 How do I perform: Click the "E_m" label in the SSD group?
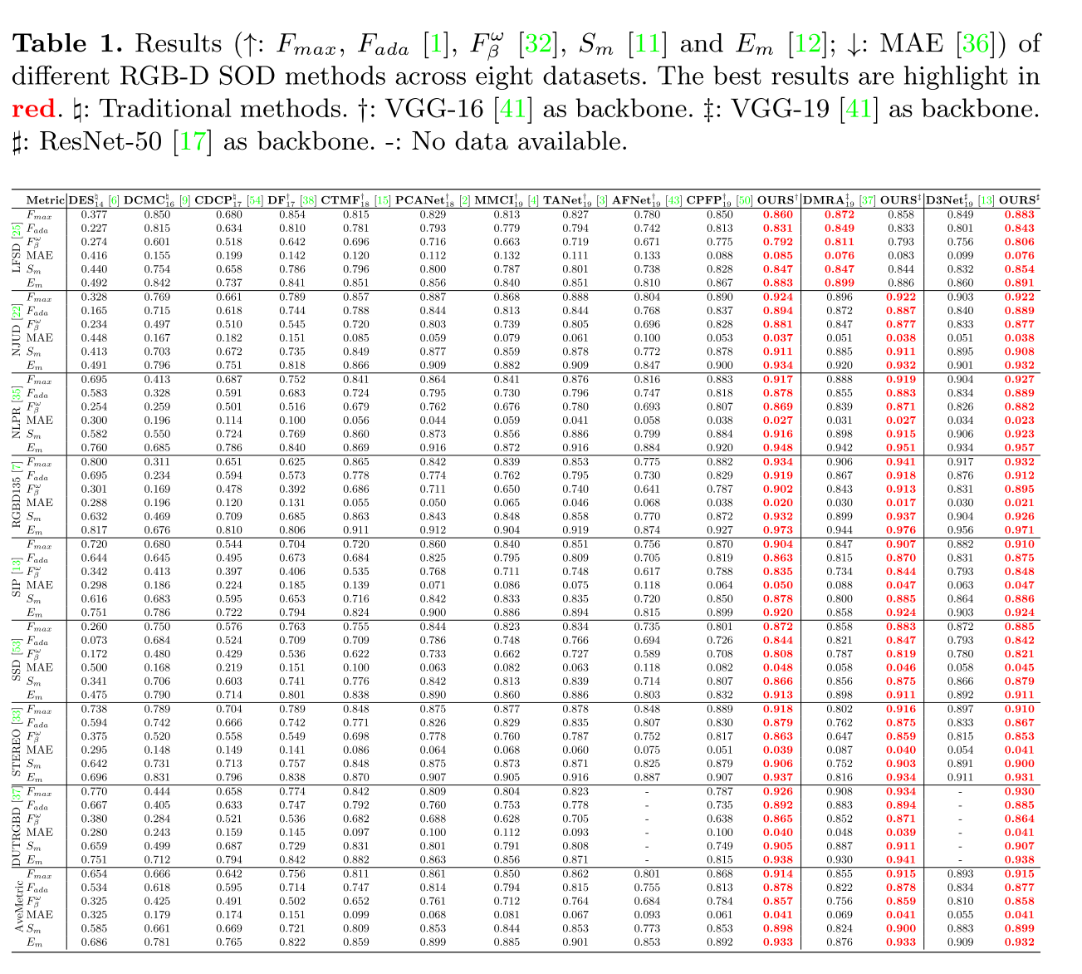click(x=35, y=695)
